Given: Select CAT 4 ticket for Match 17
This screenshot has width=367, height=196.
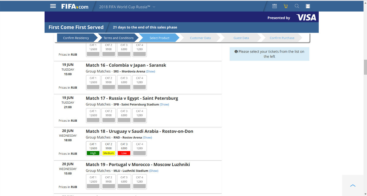Looking at the screenshot, I should pyautogui.click(x=139, y=116).
